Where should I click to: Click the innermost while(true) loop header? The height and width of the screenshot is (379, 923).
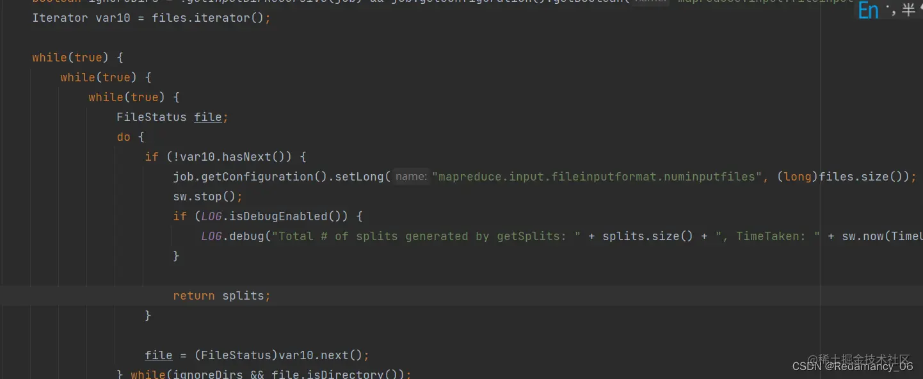(x=134, y=97)
